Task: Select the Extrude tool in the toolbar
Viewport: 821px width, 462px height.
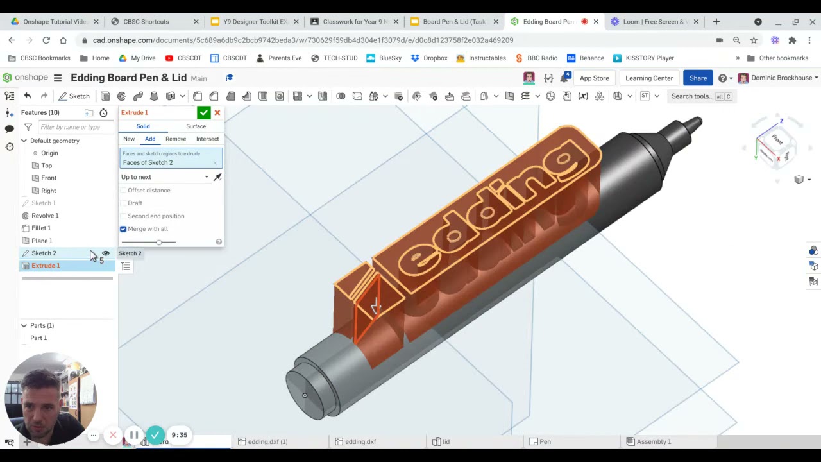Action: click(105, 96)
